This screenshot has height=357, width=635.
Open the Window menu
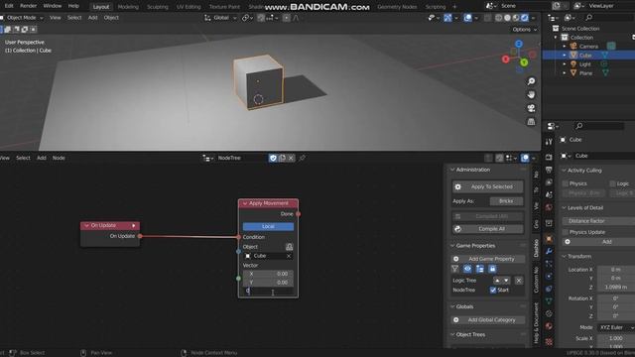[x=53, y=6]
